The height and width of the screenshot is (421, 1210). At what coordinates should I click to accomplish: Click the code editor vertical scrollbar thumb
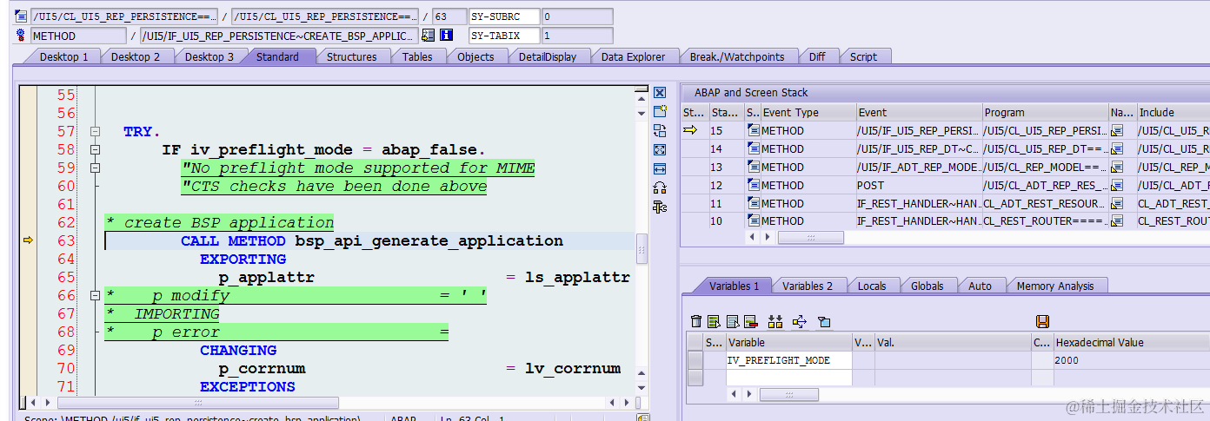(x=642, y=248)
